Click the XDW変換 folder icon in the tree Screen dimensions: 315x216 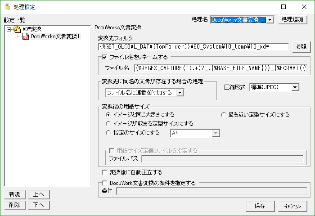(17, 29)
